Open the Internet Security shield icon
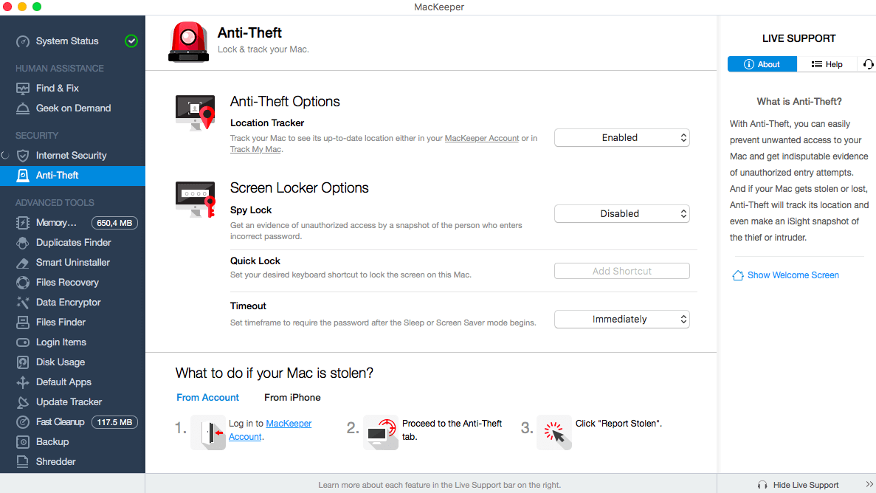Image resolution: width=876 pixels, height=493 pixels. [x=23, y=156]
